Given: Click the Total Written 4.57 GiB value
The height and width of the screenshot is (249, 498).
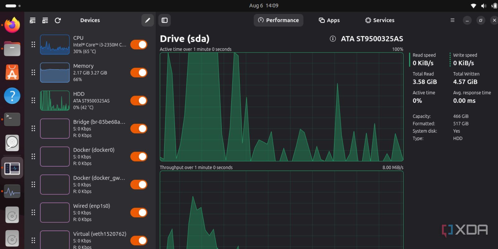Looking at the screenshot, I should (x=465, y=82).
